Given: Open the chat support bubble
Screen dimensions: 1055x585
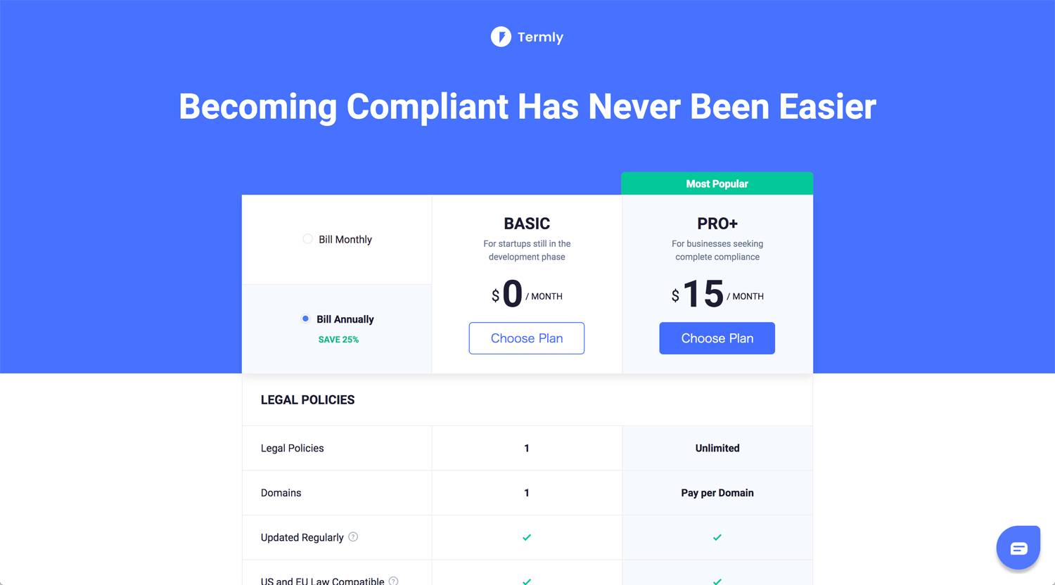Looking at the screenshot, I should pyautogui.click(x=1018, y=548).
